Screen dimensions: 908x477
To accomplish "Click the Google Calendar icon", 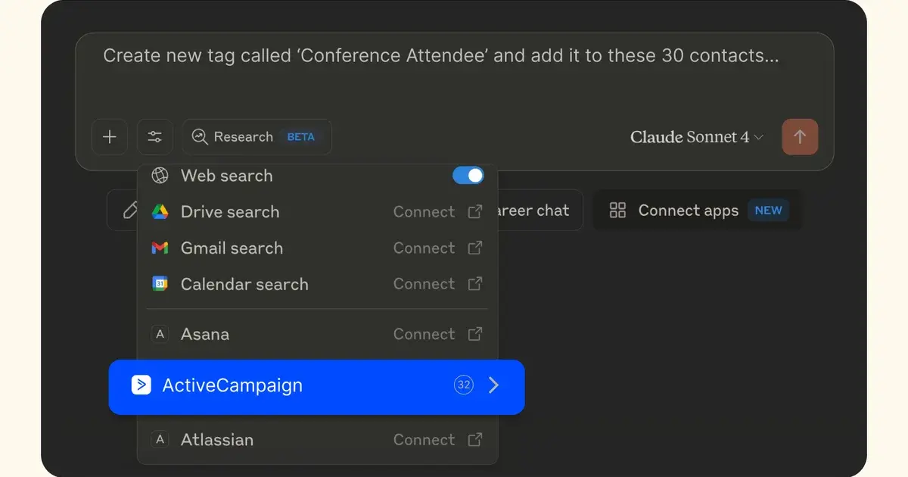I will 160,284.
